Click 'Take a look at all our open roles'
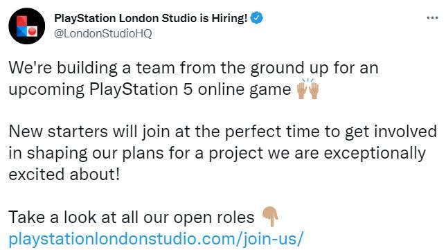Image resolution: width=446 pixels, height=250 pixels. [x=132, y=217]
